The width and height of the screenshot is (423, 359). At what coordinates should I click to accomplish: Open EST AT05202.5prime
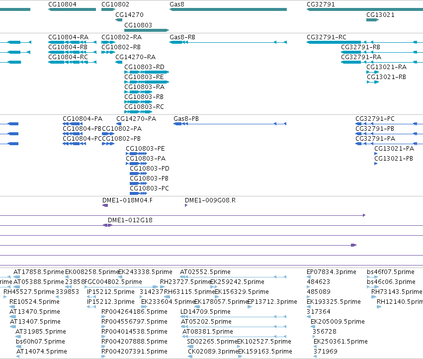[x=234, y=327]
